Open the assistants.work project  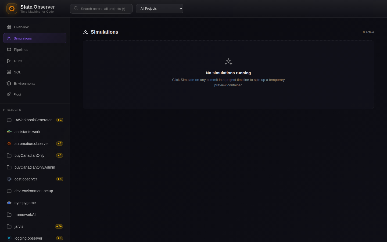click(x=35, y=132)
